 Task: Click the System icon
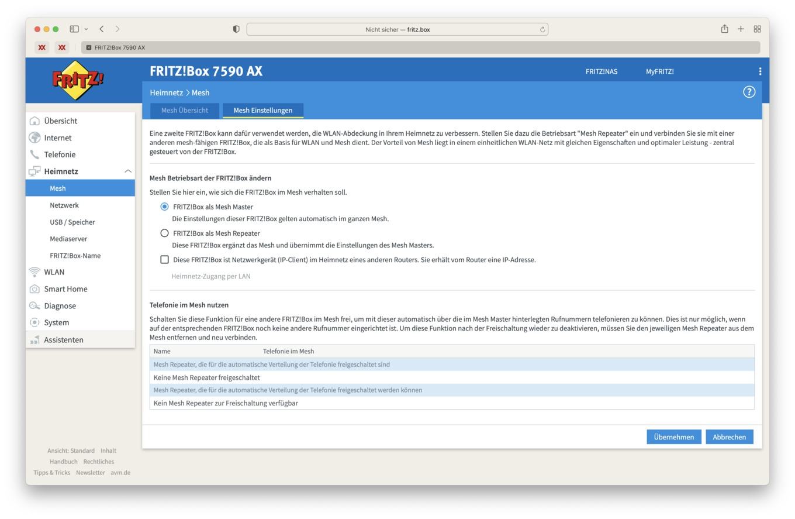(34, 322)
